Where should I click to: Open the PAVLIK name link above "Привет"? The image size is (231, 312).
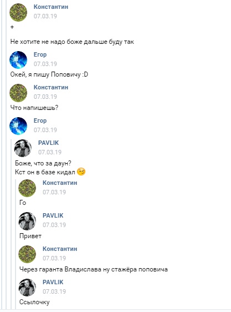point(53,215)
